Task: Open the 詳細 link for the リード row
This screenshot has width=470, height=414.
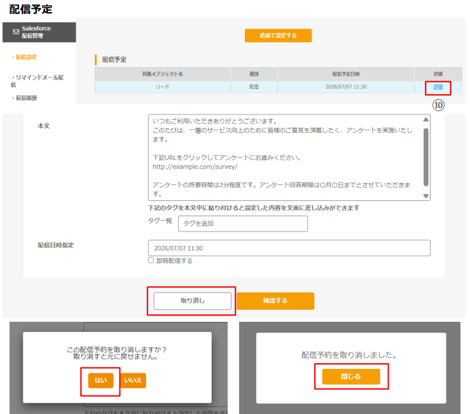Action: (x=438, y=87)
